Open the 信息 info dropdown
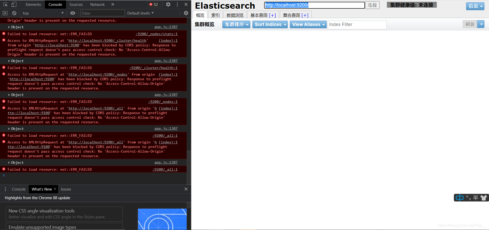Image resolution: width=489 pixels, height=230 pixels. tap(475, 6)
